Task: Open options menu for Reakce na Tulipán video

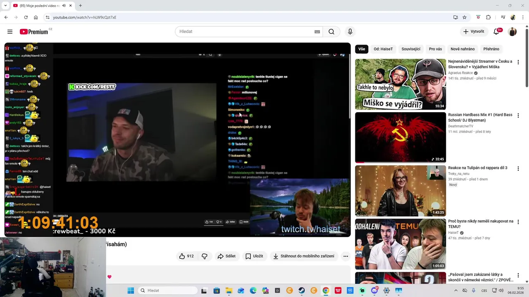Action: click(518, 169)
